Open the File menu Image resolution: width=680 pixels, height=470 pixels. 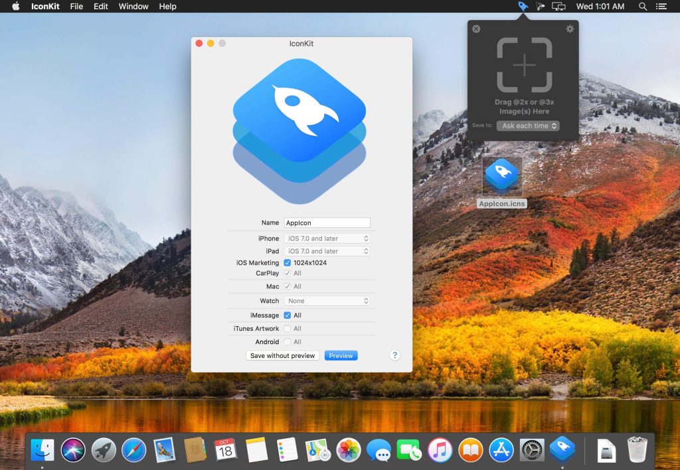point(76,7)
